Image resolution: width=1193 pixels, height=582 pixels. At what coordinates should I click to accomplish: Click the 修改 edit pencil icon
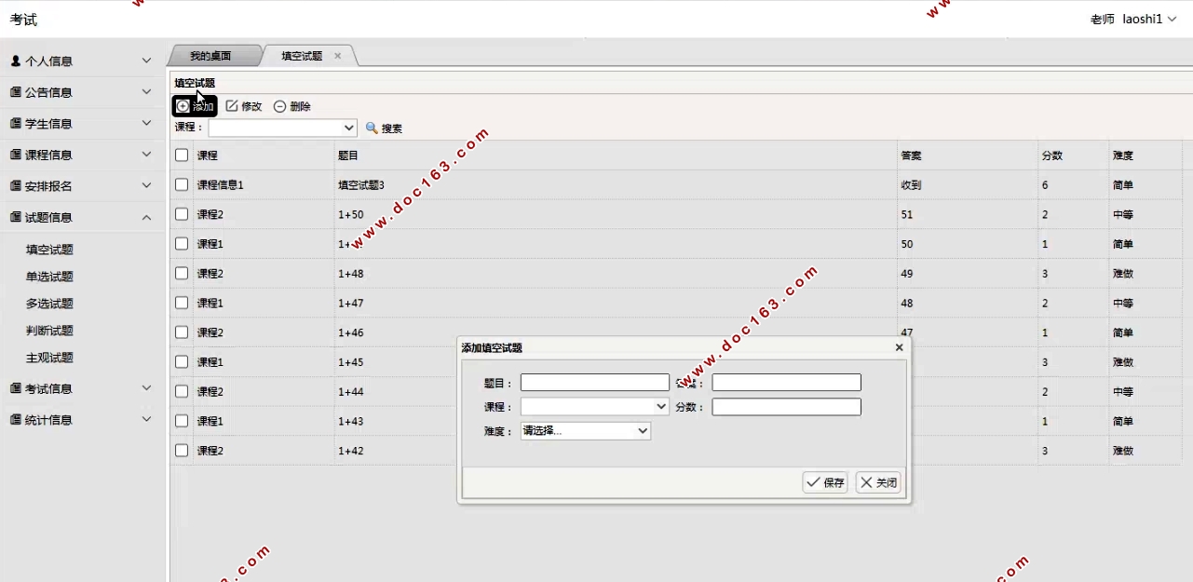click(x=232, y=106)
